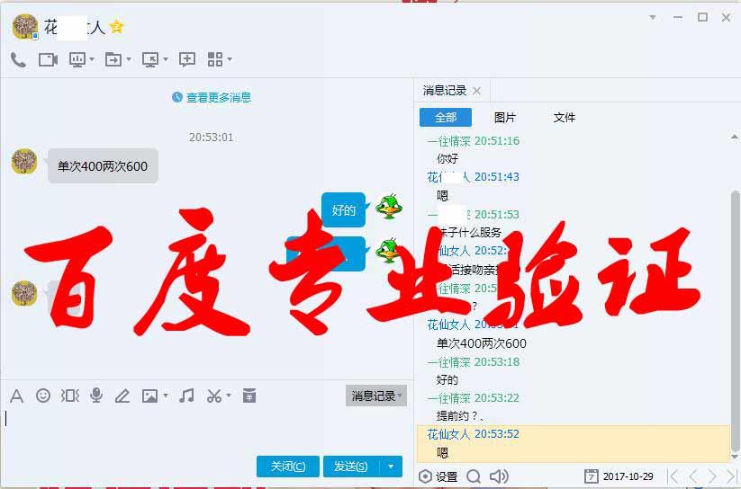Start a voice call with the phone icon

coord(18,59)
